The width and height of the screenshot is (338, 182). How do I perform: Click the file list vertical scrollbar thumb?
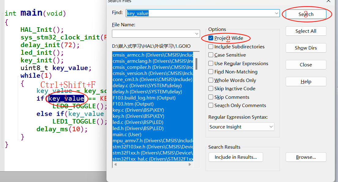[196, 64]
